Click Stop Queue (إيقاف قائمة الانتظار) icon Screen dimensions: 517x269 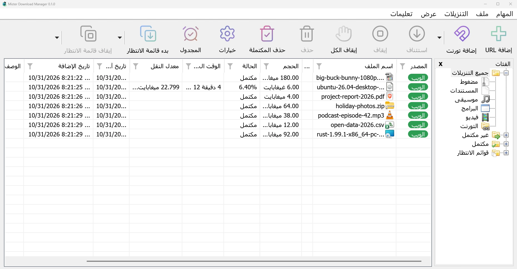[x=88, y=34]
